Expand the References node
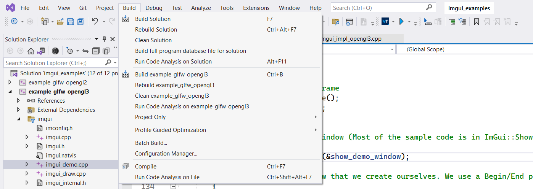This screenshot has width=533, height=189. tap(18, 101)
